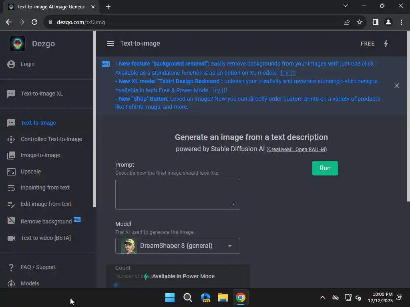
Task: Dismiss the news announcement banner
Action: pos(397,86)
